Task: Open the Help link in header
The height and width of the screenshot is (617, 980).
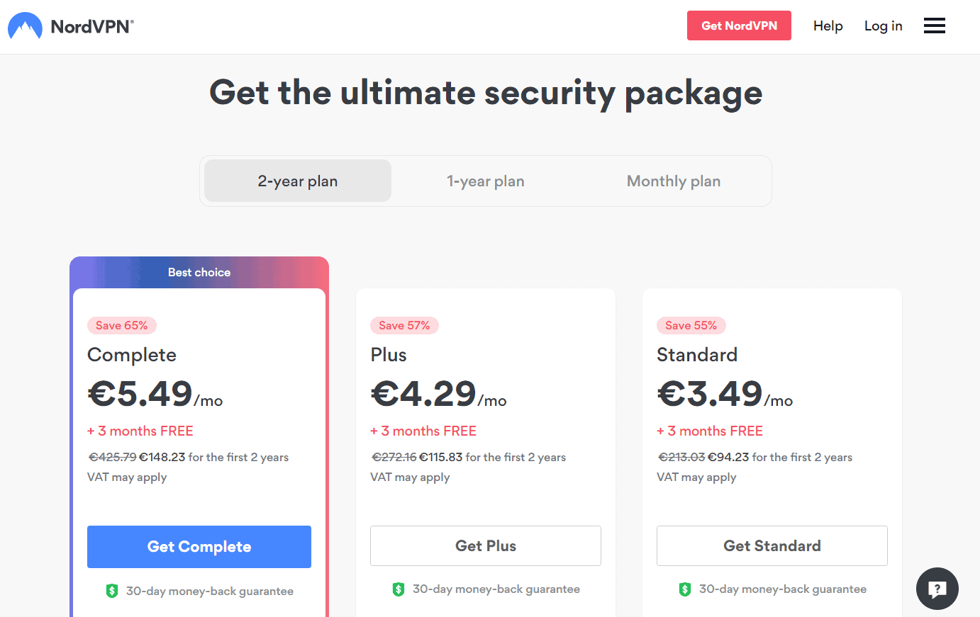Action: 828,26
